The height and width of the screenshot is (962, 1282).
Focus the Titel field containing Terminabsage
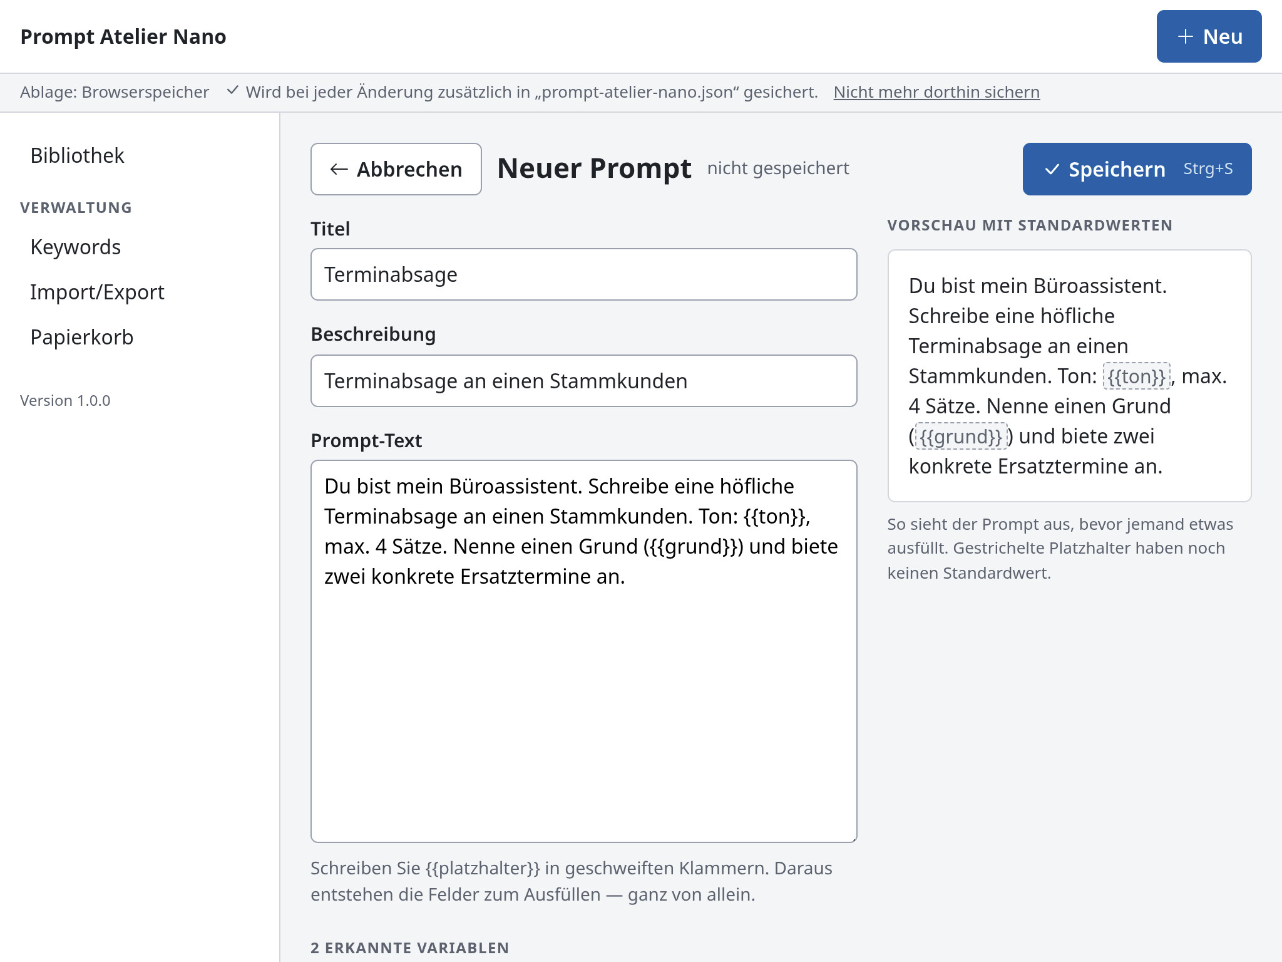coord(583,274)
